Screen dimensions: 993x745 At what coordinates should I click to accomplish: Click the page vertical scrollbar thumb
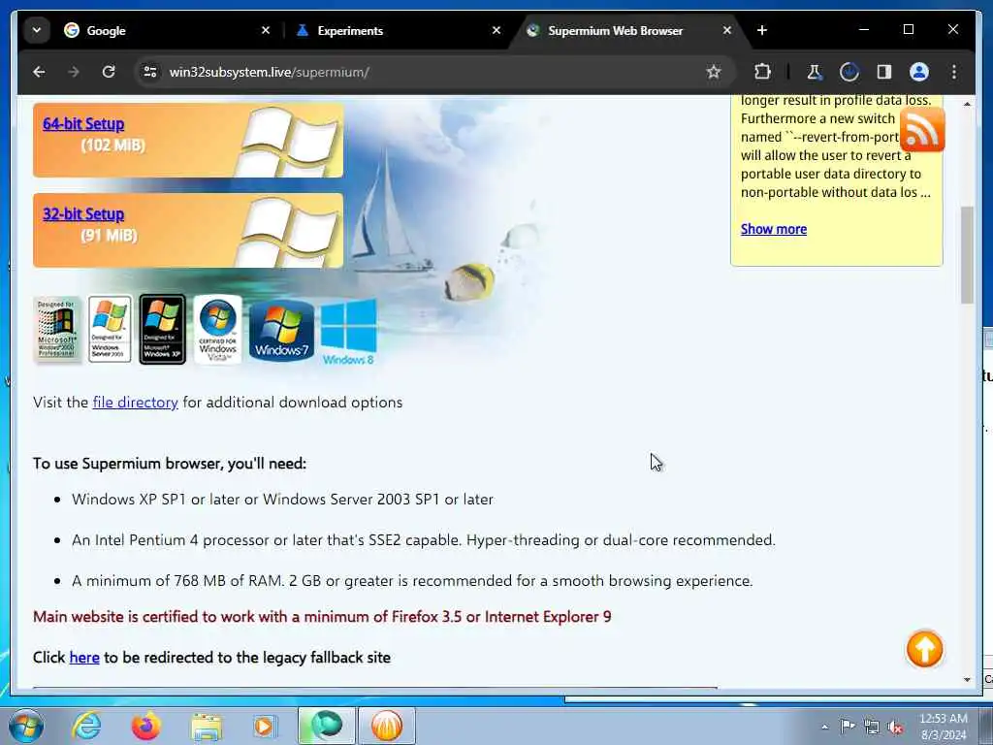pyautogui.click(x=967, y=255)
